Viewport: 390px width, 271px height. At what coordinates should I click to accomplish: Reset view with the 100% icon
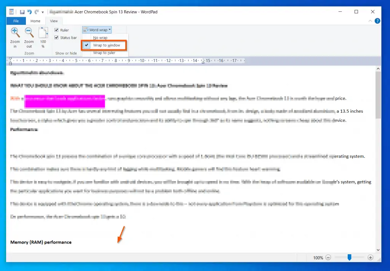pos(43,33)
